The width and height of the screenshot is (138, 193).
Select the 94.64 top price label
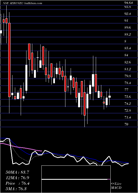pos(129,3)
